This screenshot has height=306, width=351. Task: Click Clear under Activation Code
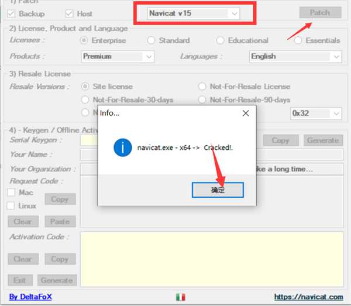tap(23, 259)
